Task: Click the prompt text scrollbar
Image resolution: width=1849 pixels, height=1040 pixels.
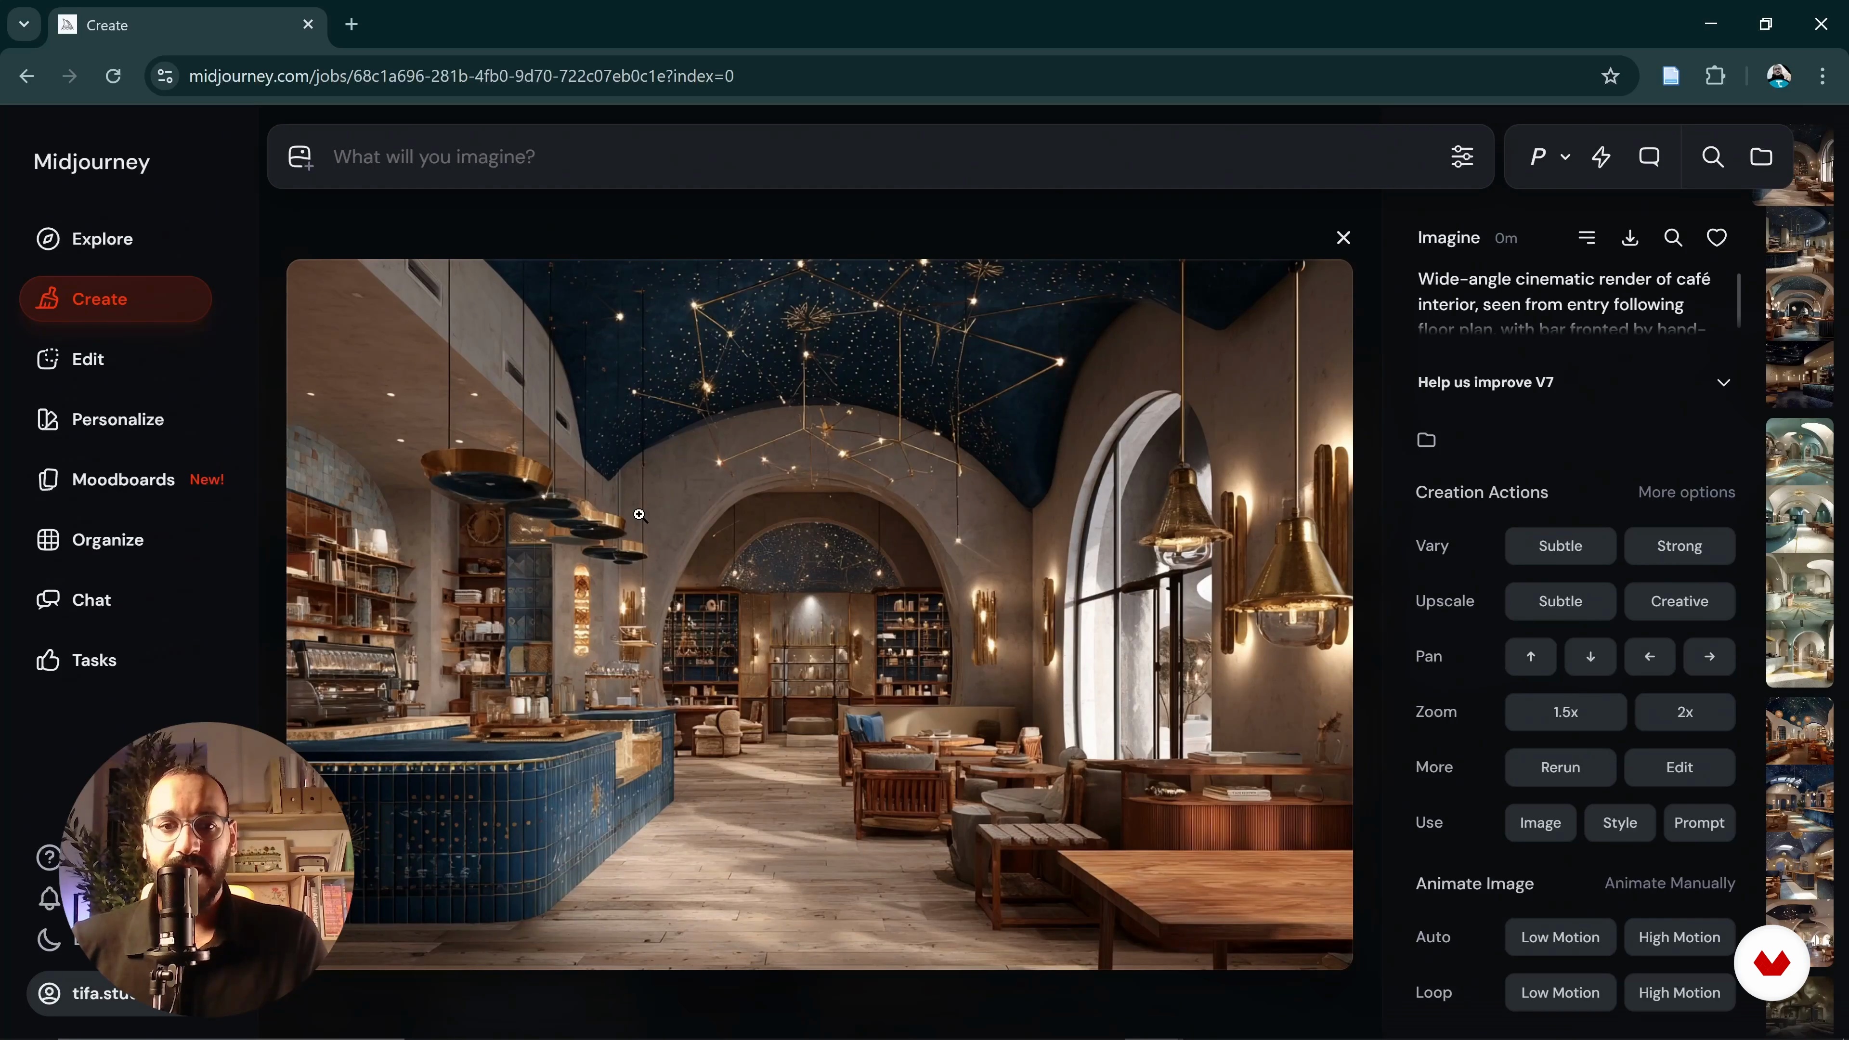Action: pos(1738,300)
